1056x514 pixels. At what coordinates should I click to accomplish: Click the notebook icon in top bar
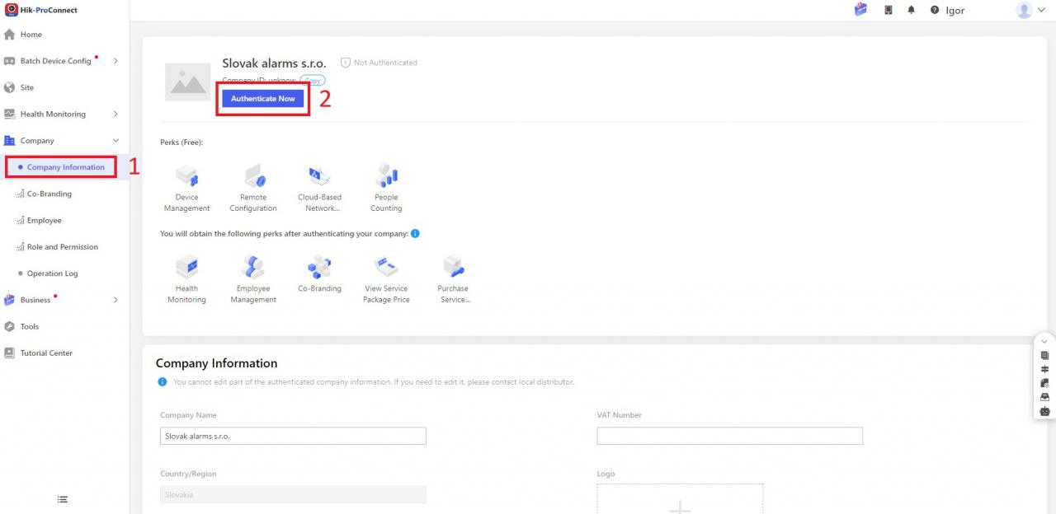[889, 10]
